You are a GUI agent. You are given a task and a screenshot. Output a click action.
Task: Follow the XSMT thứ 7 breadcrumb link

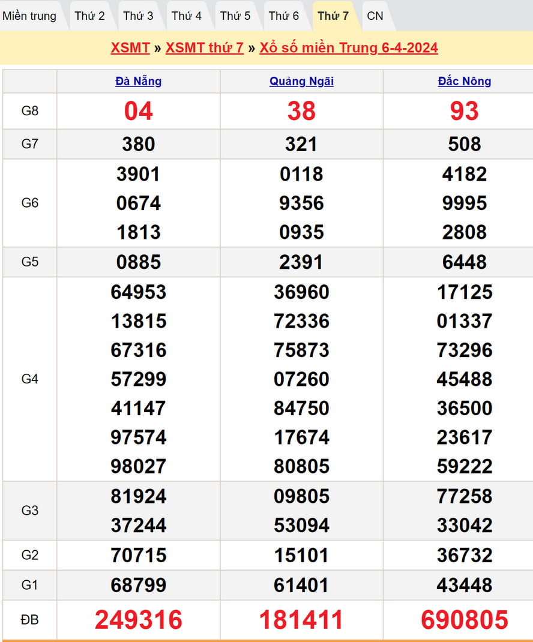[205, 48]
